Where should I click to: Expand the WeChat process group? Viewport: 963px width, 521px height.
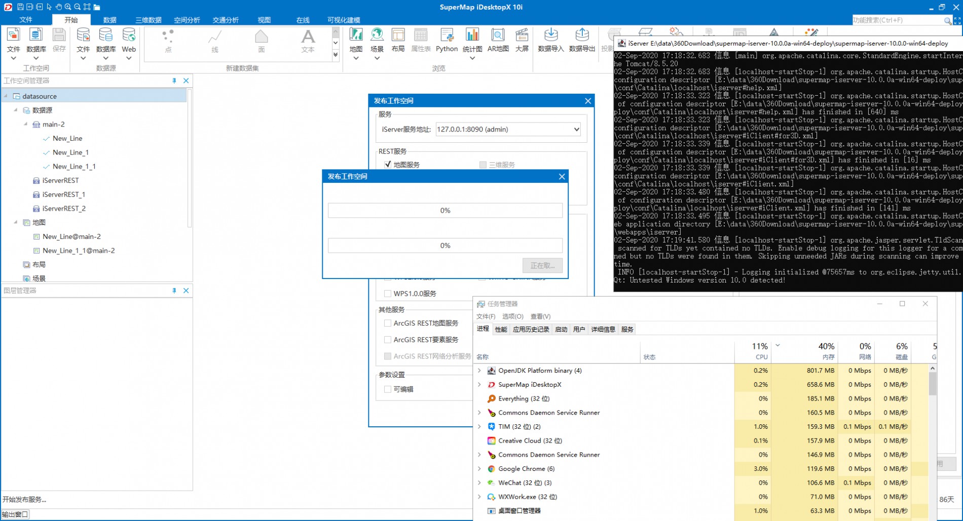pos(479,483)
